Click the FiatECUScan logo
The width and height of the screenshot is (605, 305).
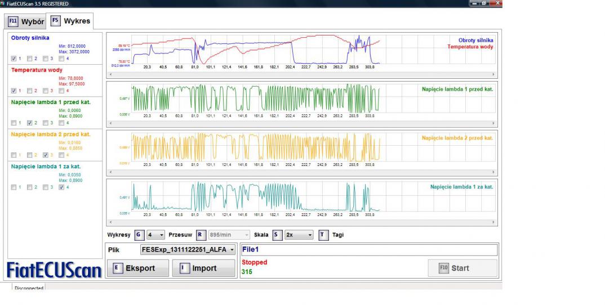pos(54,270)
